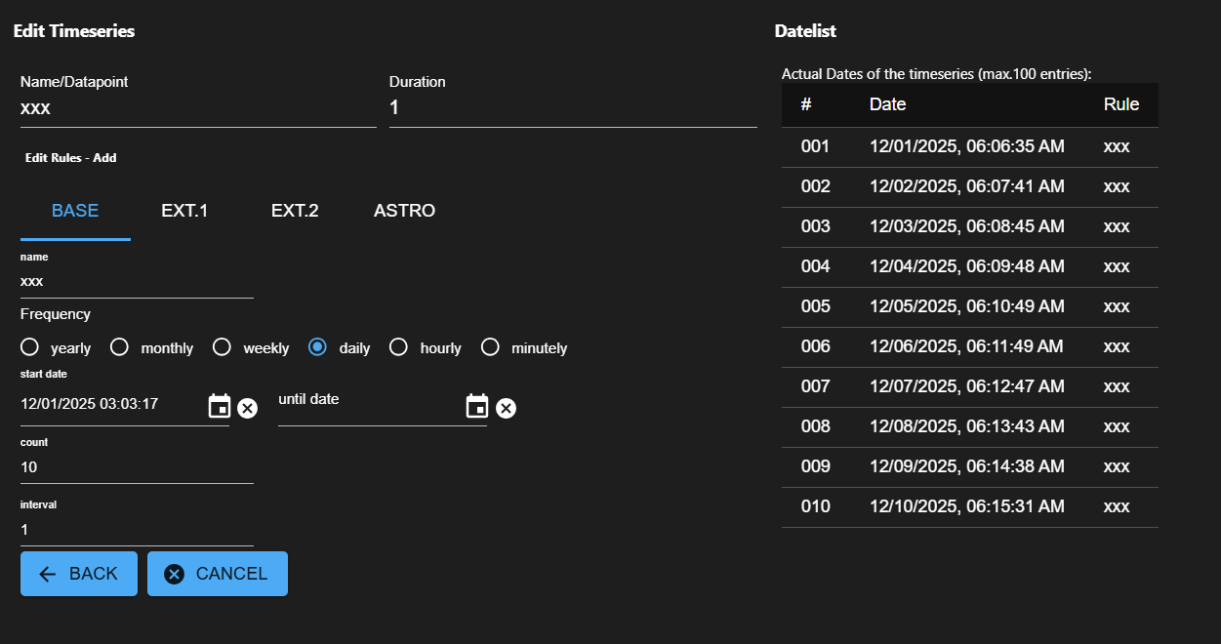Set frequency to hourly
The image size is (1221, 644).
pos(399,347)
